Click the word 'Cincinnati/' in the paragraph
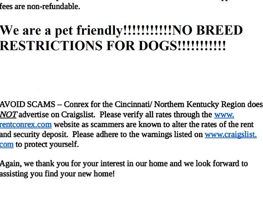Image resolution: width=263 pixels, height=197 pixels. point(134,104)
